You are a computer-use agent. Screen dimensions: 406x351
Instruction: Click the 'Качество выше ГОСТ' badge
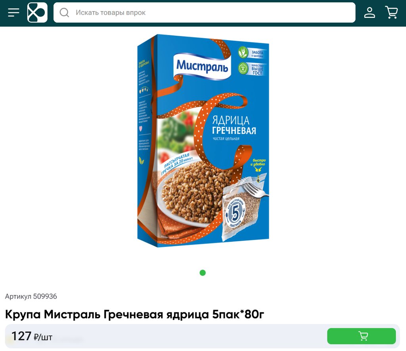[252, 69]
